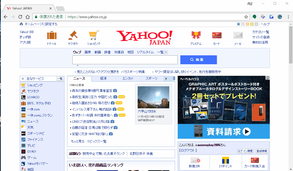Show more news tabs with right arrow

[166, 78]
